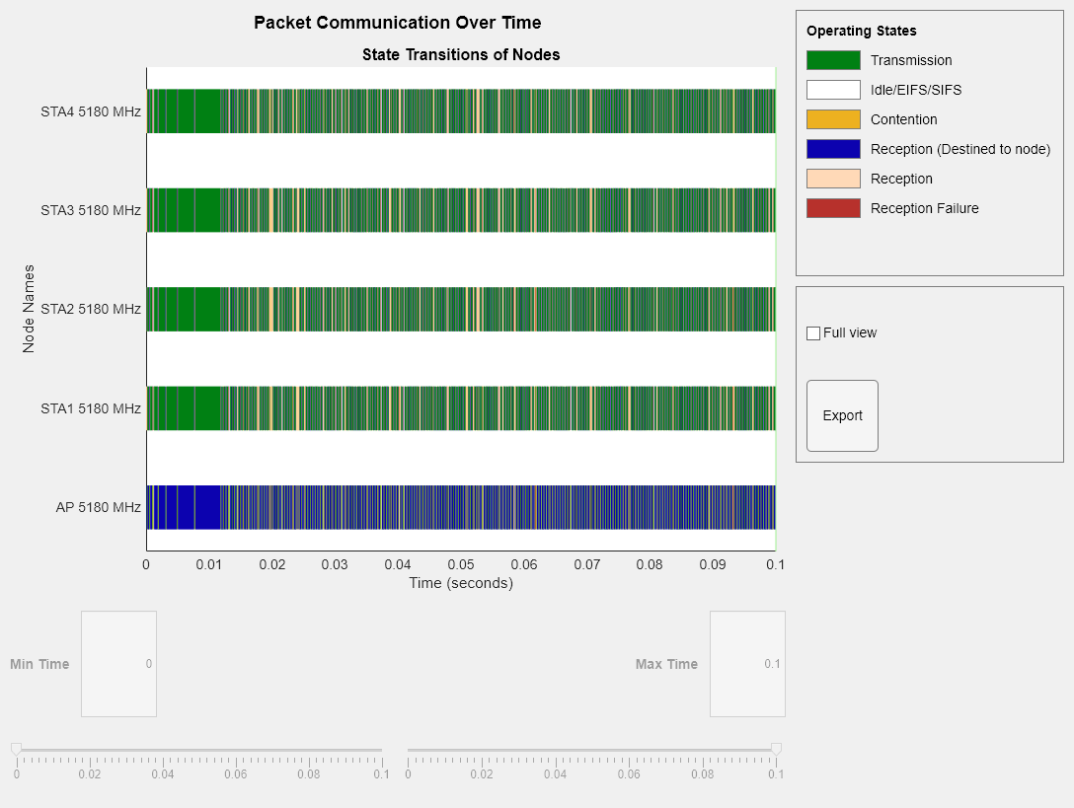Click the Time (seconds) axis label
The width and height of the screenshot is (1074, 808).
click(x=461, y=583)
